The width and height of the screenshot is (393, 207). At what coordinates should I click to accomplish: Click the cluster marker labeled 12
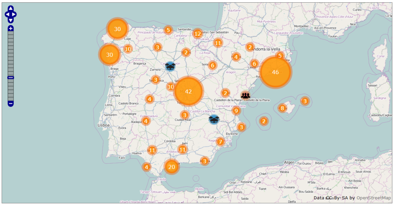click(x=197, y=34)
